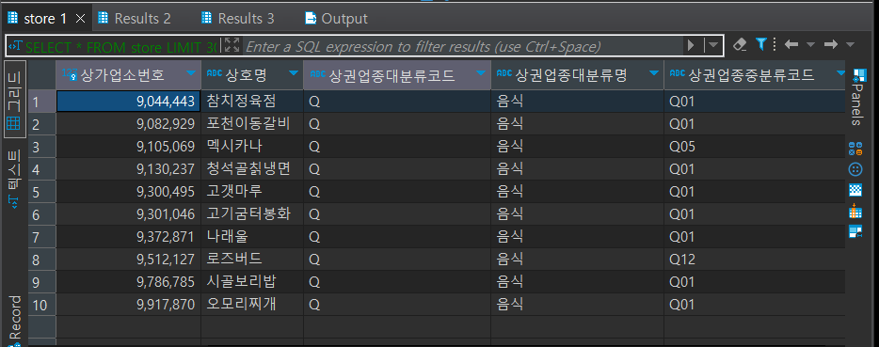The width and height of the screenshot is (879, 347).
Task: Click the round four-dot panel icon
Action: tap(855, 169)
